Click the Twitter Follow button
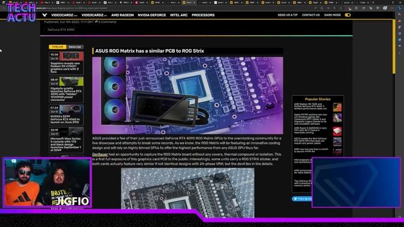404x227 pixels. 302,199
